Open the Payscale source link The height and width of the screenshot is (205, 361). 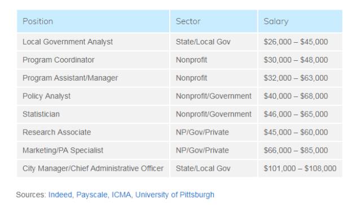tap(92, 195)
